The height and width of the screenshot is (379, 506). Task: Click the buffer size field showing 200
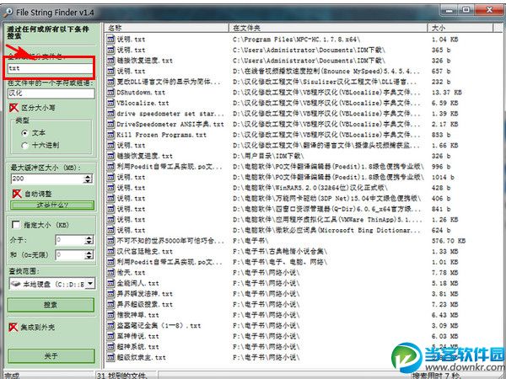pos(47,179)
